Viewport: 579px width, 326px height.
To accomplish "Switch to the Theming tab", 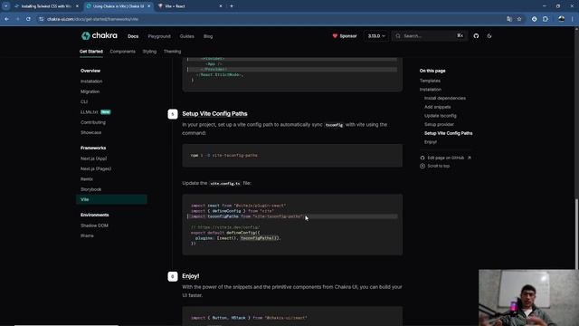I will pyautogui.click(x=172, y=52).
